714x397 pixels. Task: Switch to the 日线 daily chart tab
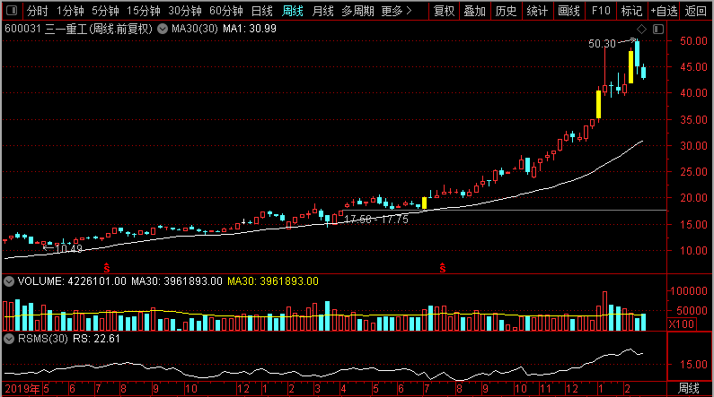click(x=262, y=11)
